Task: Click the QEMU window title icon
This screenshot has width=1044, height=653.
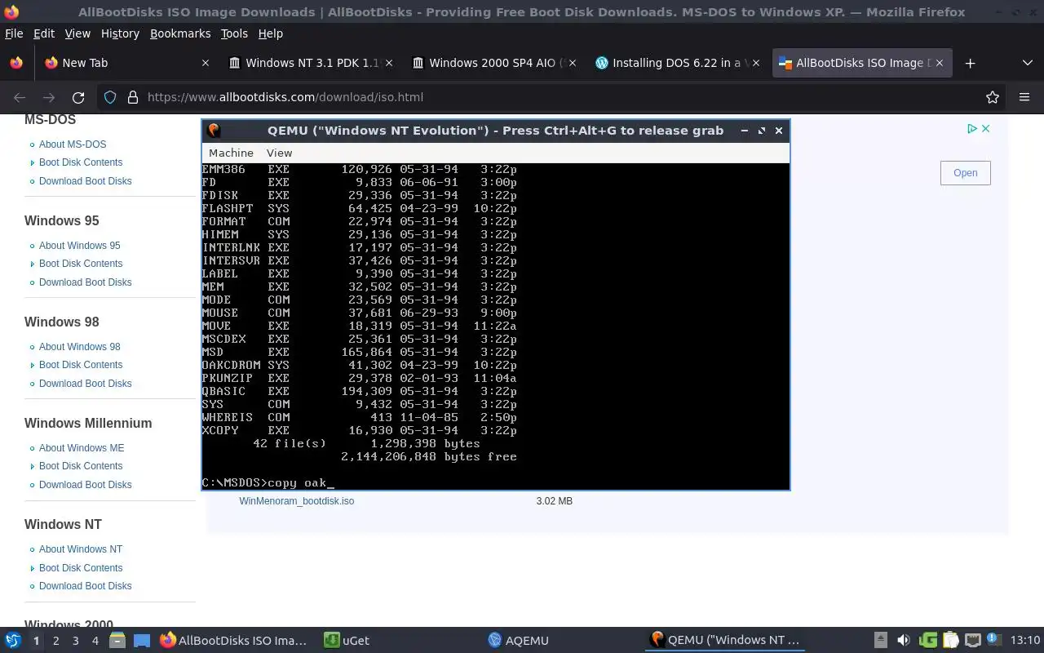Action: pyautogui.click(x=214, y=131)
